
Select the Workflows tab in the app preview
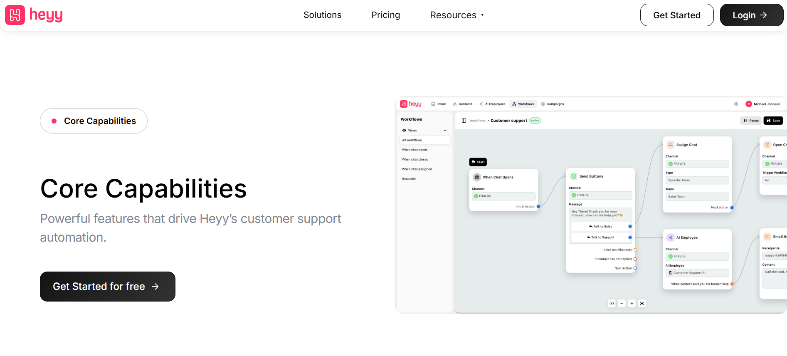[x=523, y=104]
